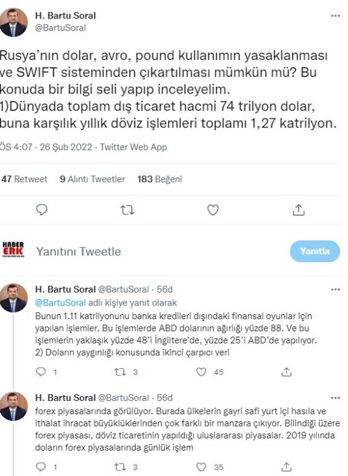The width and height of the screenshot is (348, 476).
Task: Share the forex piyasalarında reply
Action: click(x=286, y=467)
